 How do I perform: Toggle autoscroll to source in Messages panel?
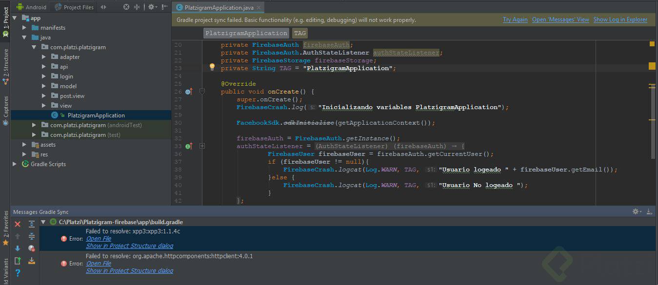[32, 261]
